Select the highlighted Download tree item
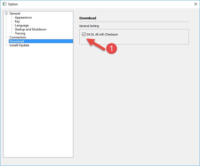 tap(17, 41)
